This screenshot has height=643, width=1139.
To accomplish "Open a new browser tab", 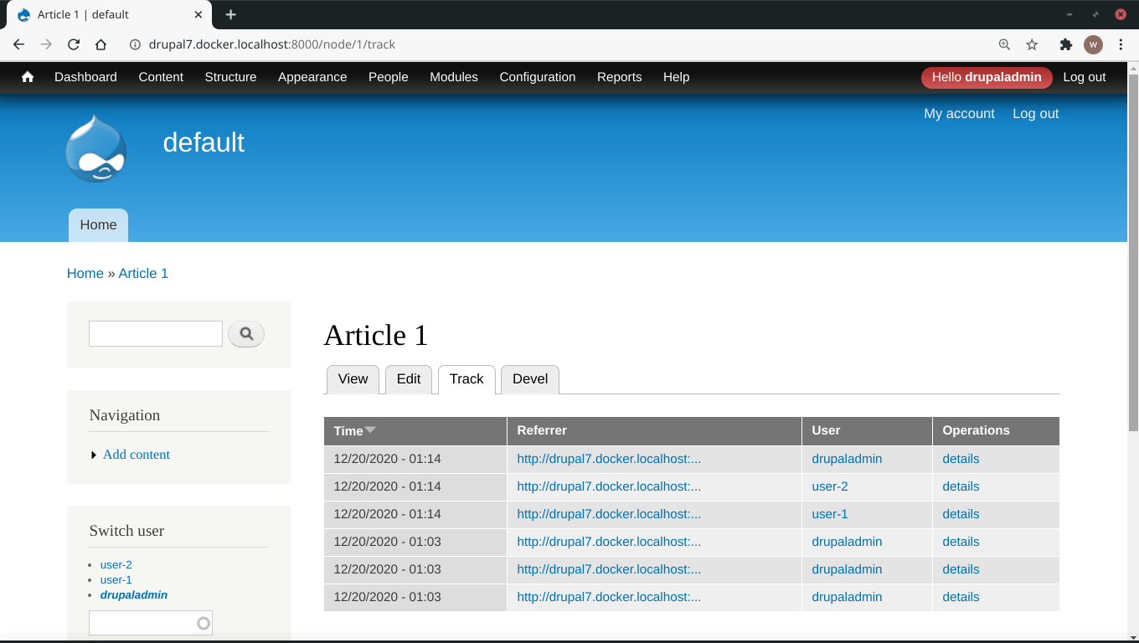I will (230, 14).
